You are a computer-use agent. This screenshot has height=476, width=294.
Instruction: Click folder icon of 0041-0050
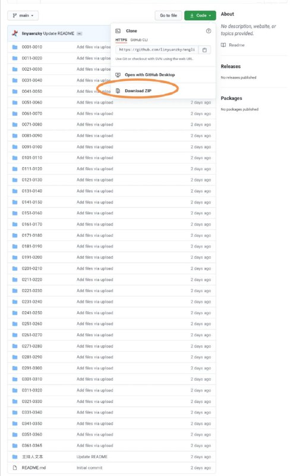14,92
